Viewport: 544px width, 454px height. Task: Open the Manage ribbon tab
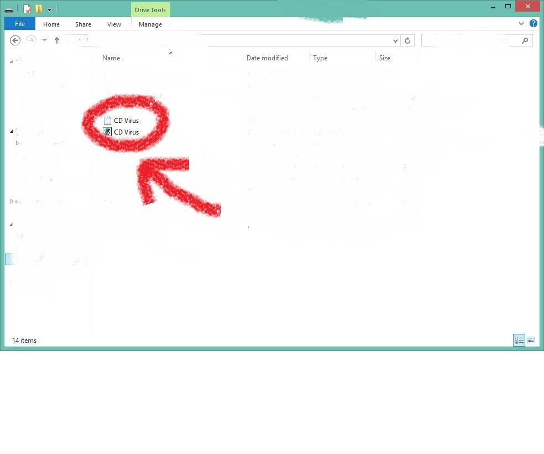(x=150, y=24)
